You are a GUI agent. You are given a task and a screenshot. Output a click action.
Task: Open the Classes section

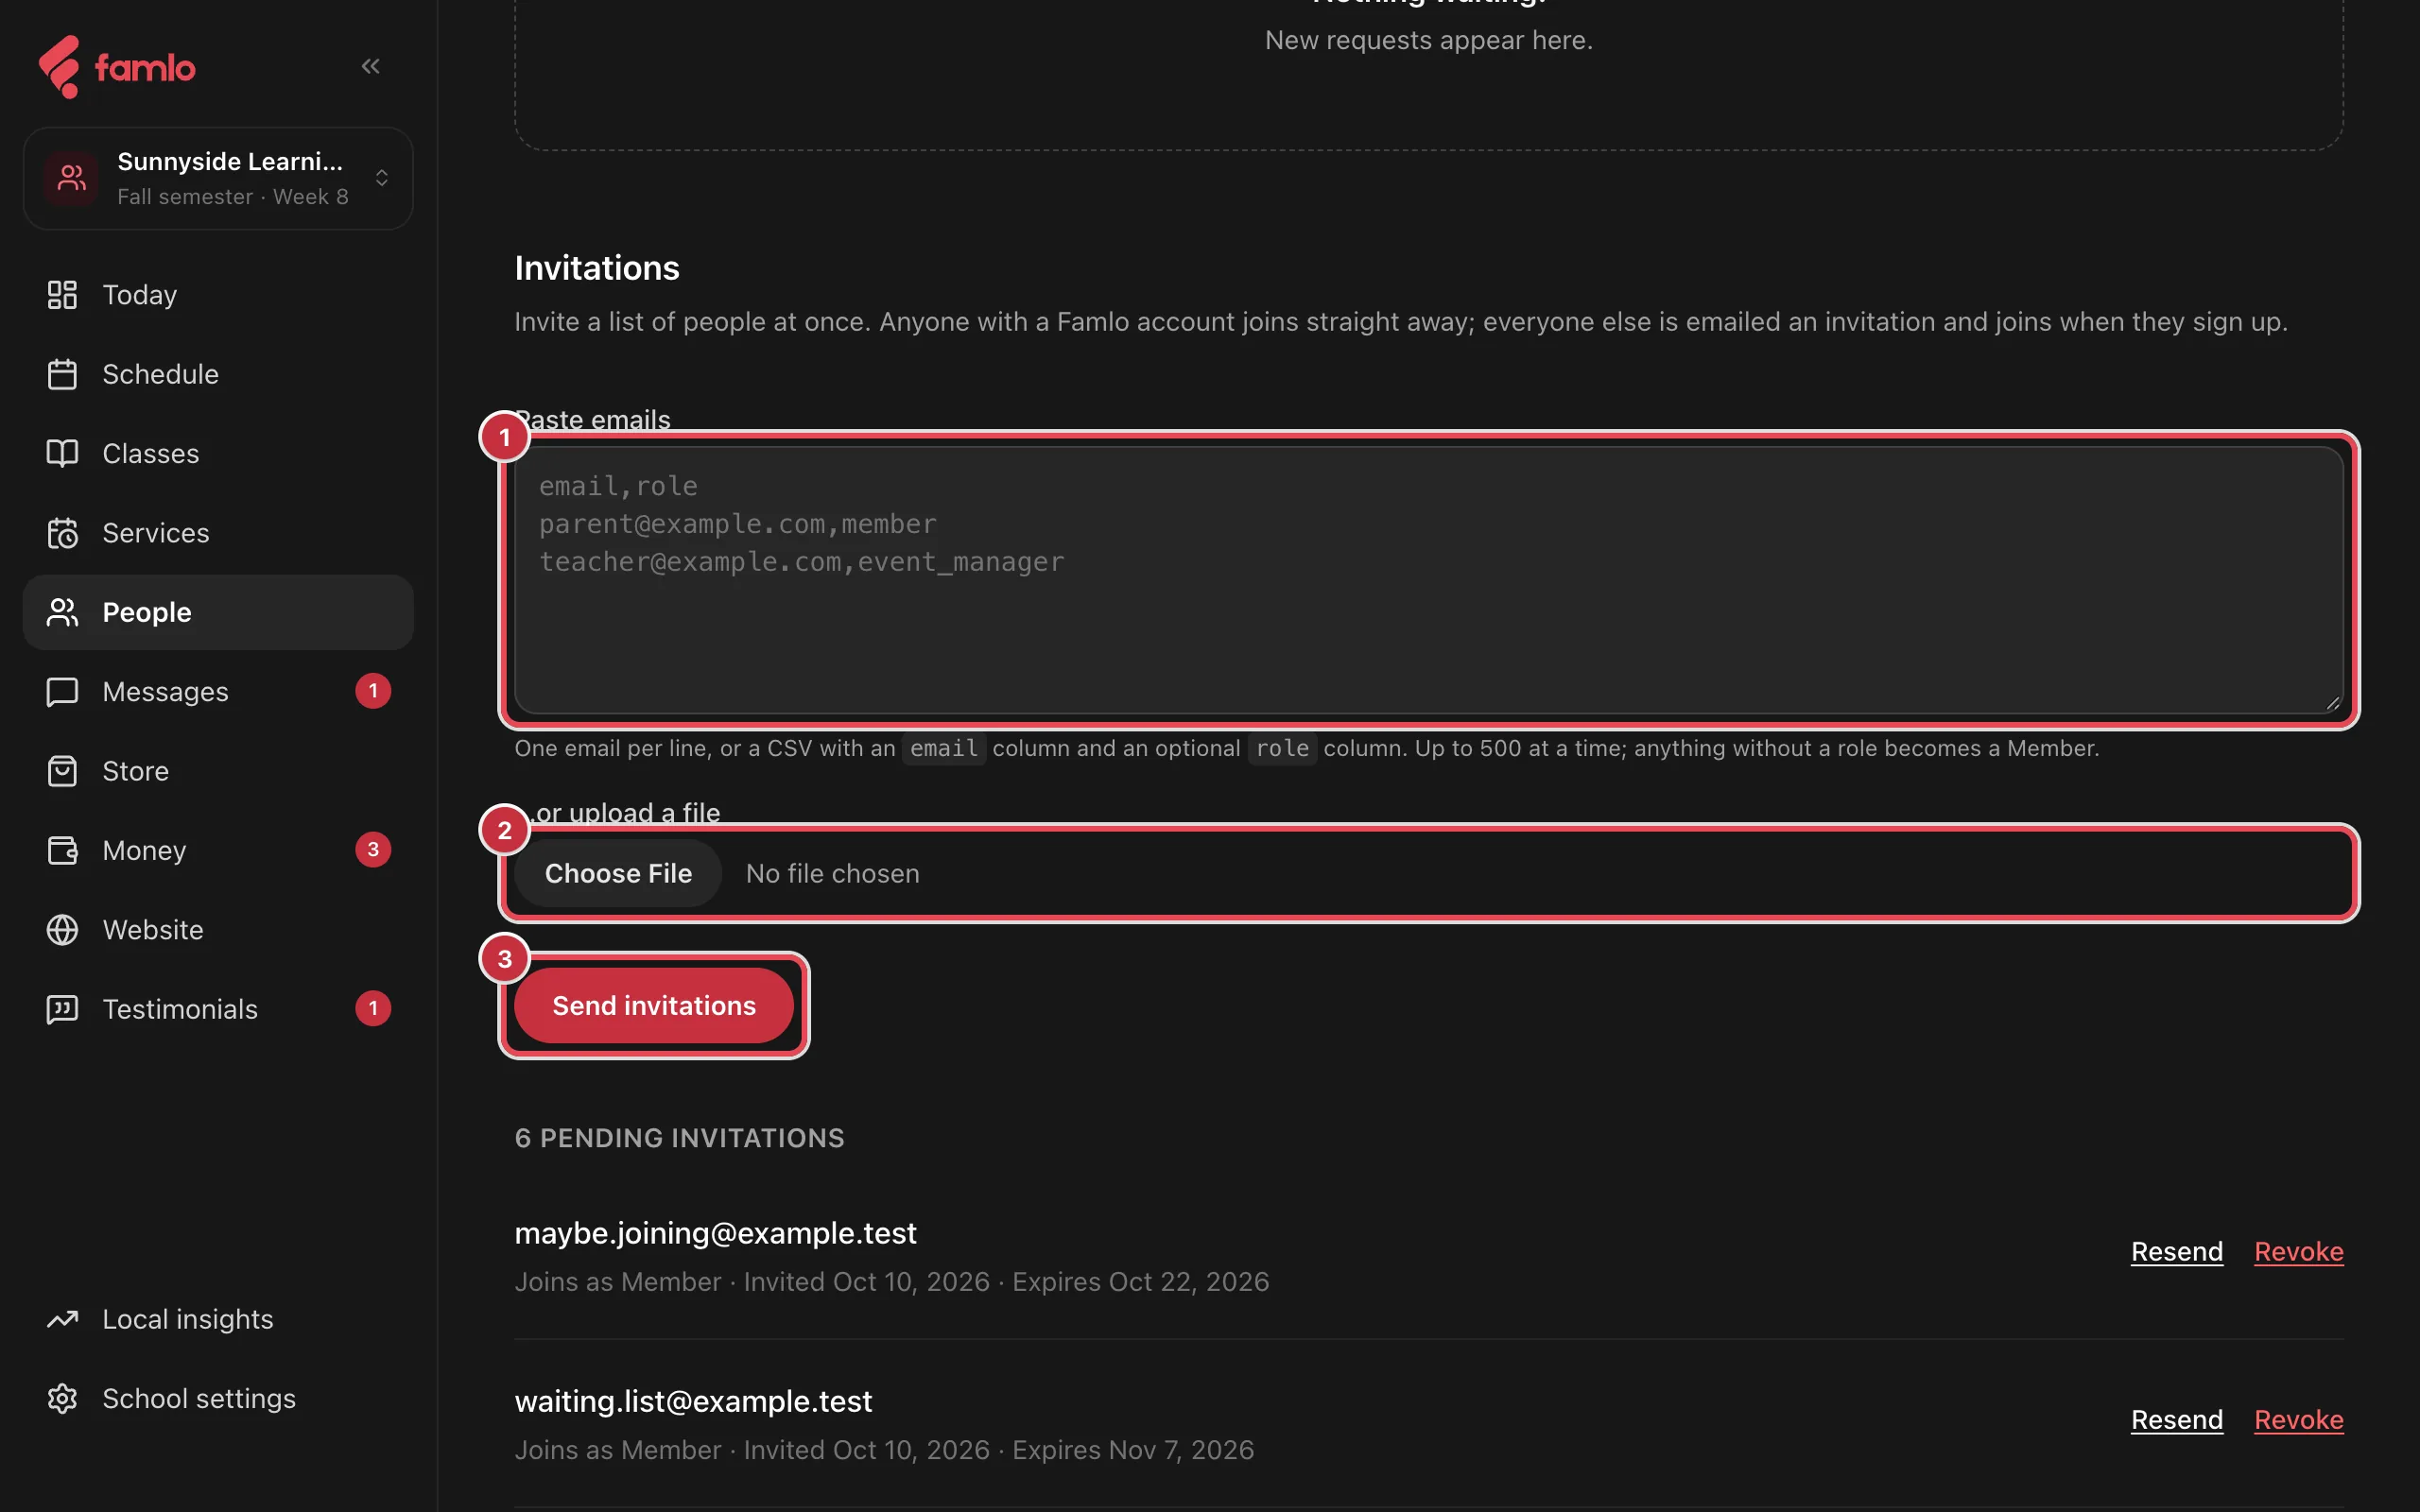tap(218, 453)
